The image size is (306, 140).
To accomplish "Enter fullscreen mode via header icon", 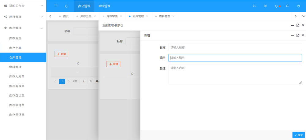I will coord(254,6).
